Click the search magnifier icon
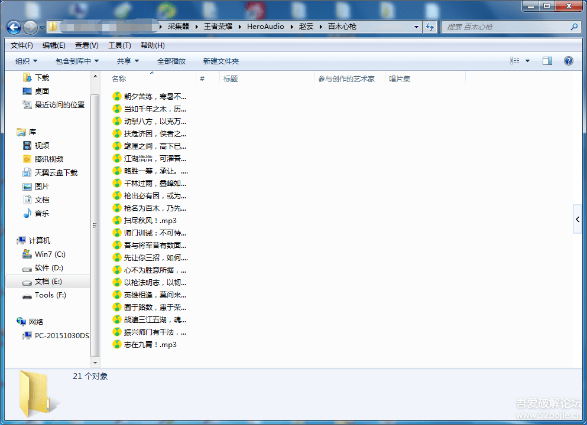 (x=573, y=27)
